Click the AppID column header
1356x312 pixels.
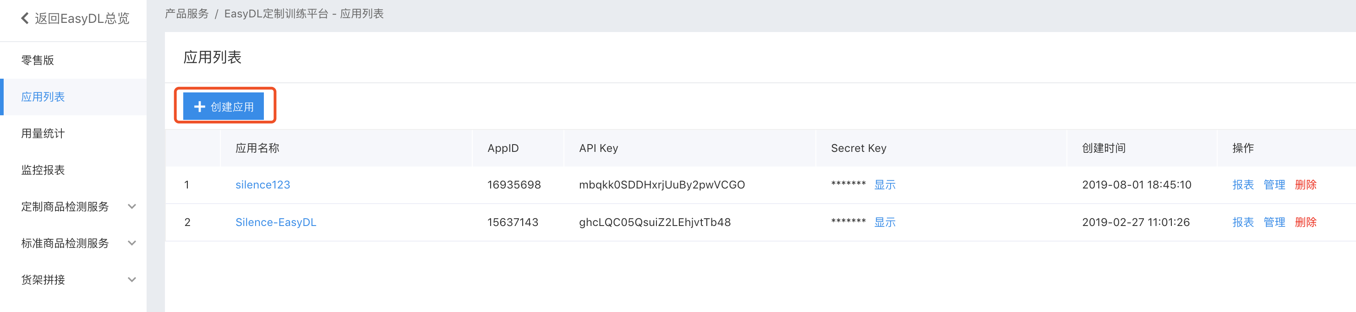[503, 148]
